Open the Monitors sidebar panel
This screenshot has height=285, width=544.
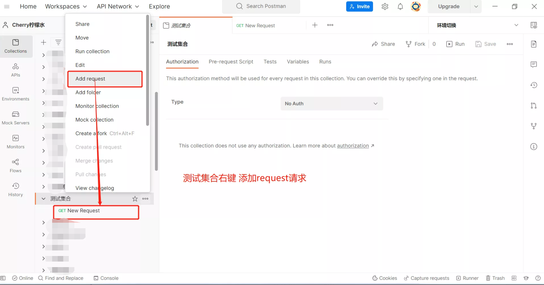point(16,142)
